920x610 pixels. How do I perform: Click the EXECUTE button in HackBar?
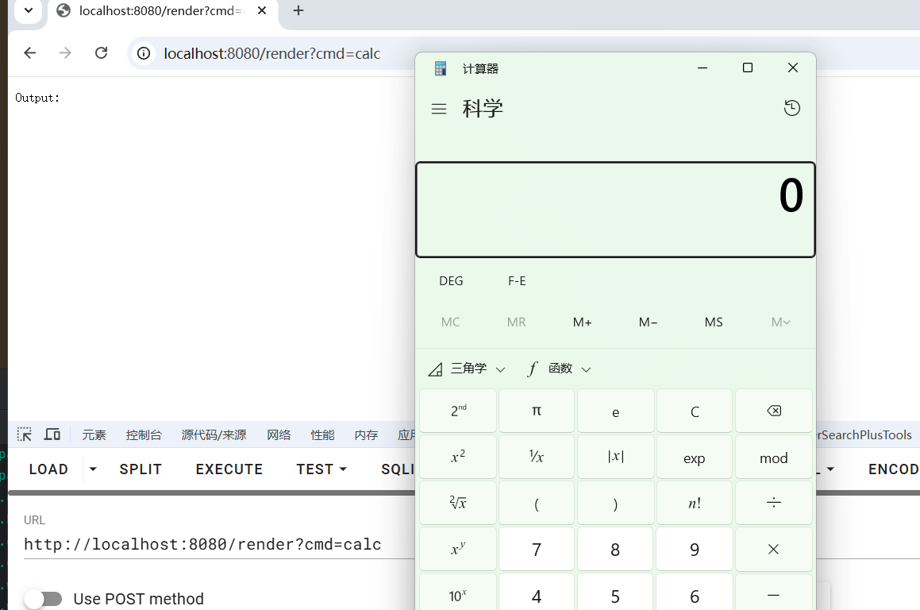click(x=229, y=469)
